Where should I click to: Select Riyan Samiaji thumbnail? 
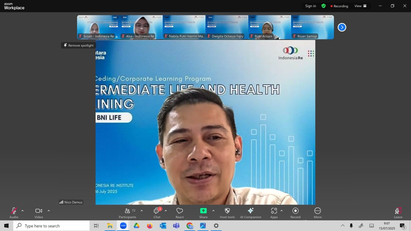(312, 27)
